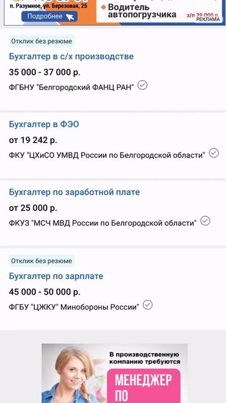Click the employer ФГБУ ЦЖКУ Минобороны России

tap(74, 307)
